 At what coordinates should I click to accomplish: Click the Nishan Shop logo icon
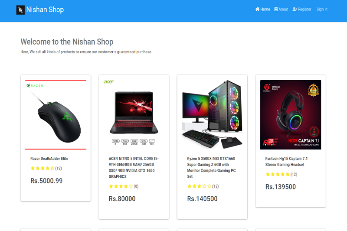tap(20, 10)
